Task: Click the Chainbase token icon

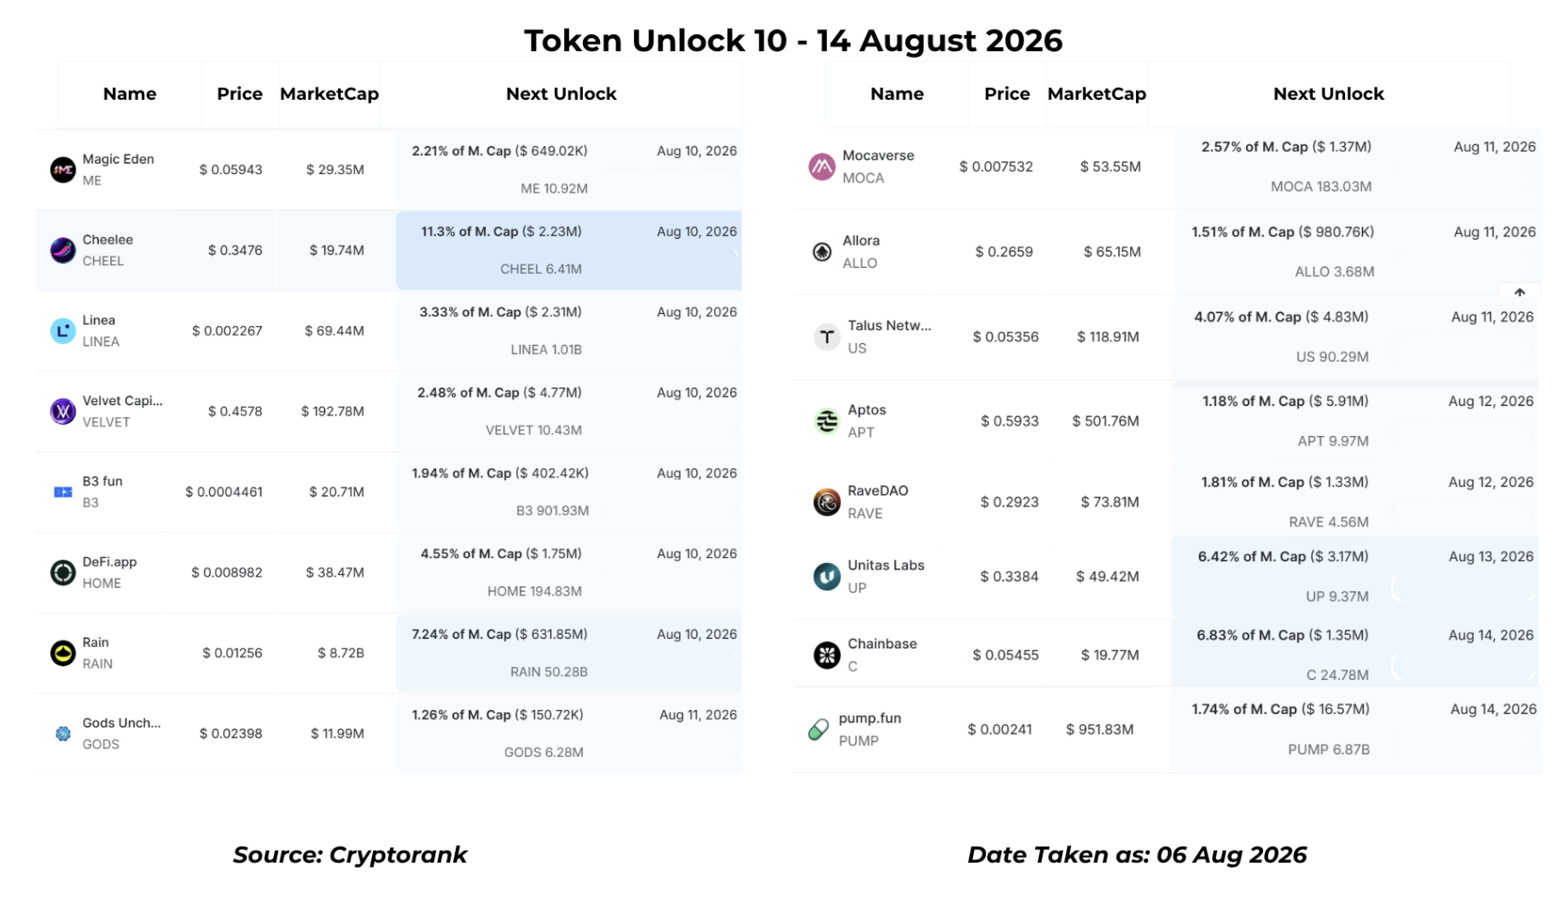Action: 826,655
